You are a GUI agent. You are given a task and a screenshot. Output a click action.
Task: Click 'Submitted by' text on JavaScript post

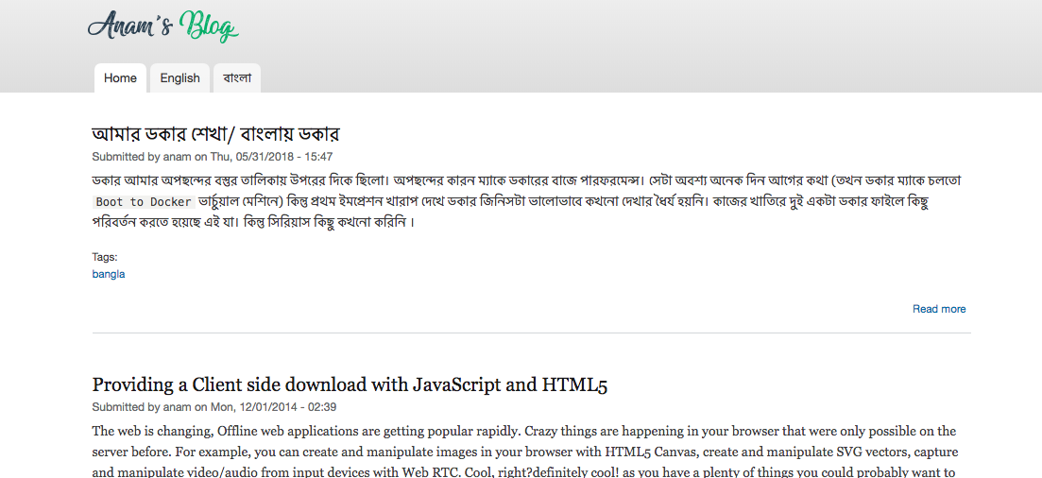tap(126, 407)
